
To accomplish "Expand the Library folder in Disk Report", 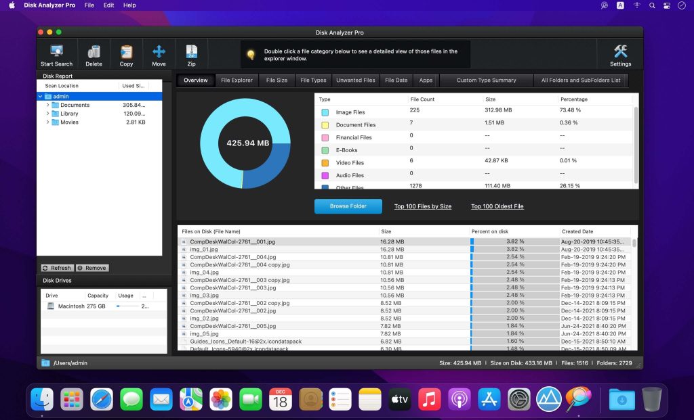I will [47, 114].
